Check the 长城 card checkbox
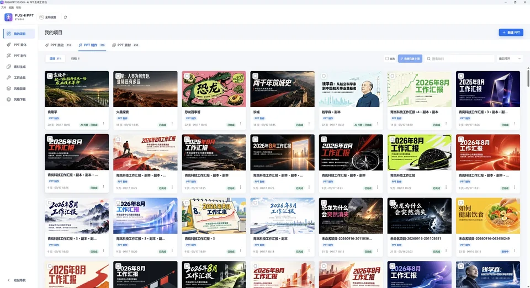The width and height of the screenshot is (530, 288). [255, 76]
